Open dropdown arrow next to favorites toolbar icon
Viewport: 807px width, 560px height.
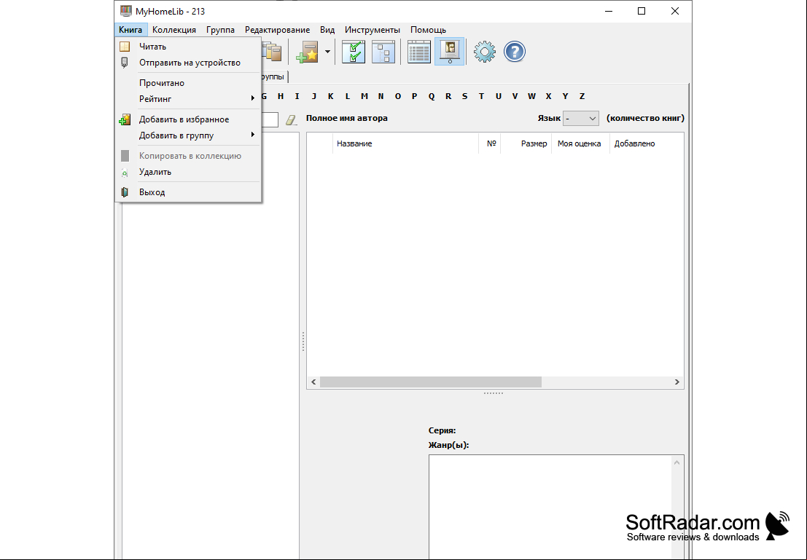pyautogui.click(x=327, y=52)
